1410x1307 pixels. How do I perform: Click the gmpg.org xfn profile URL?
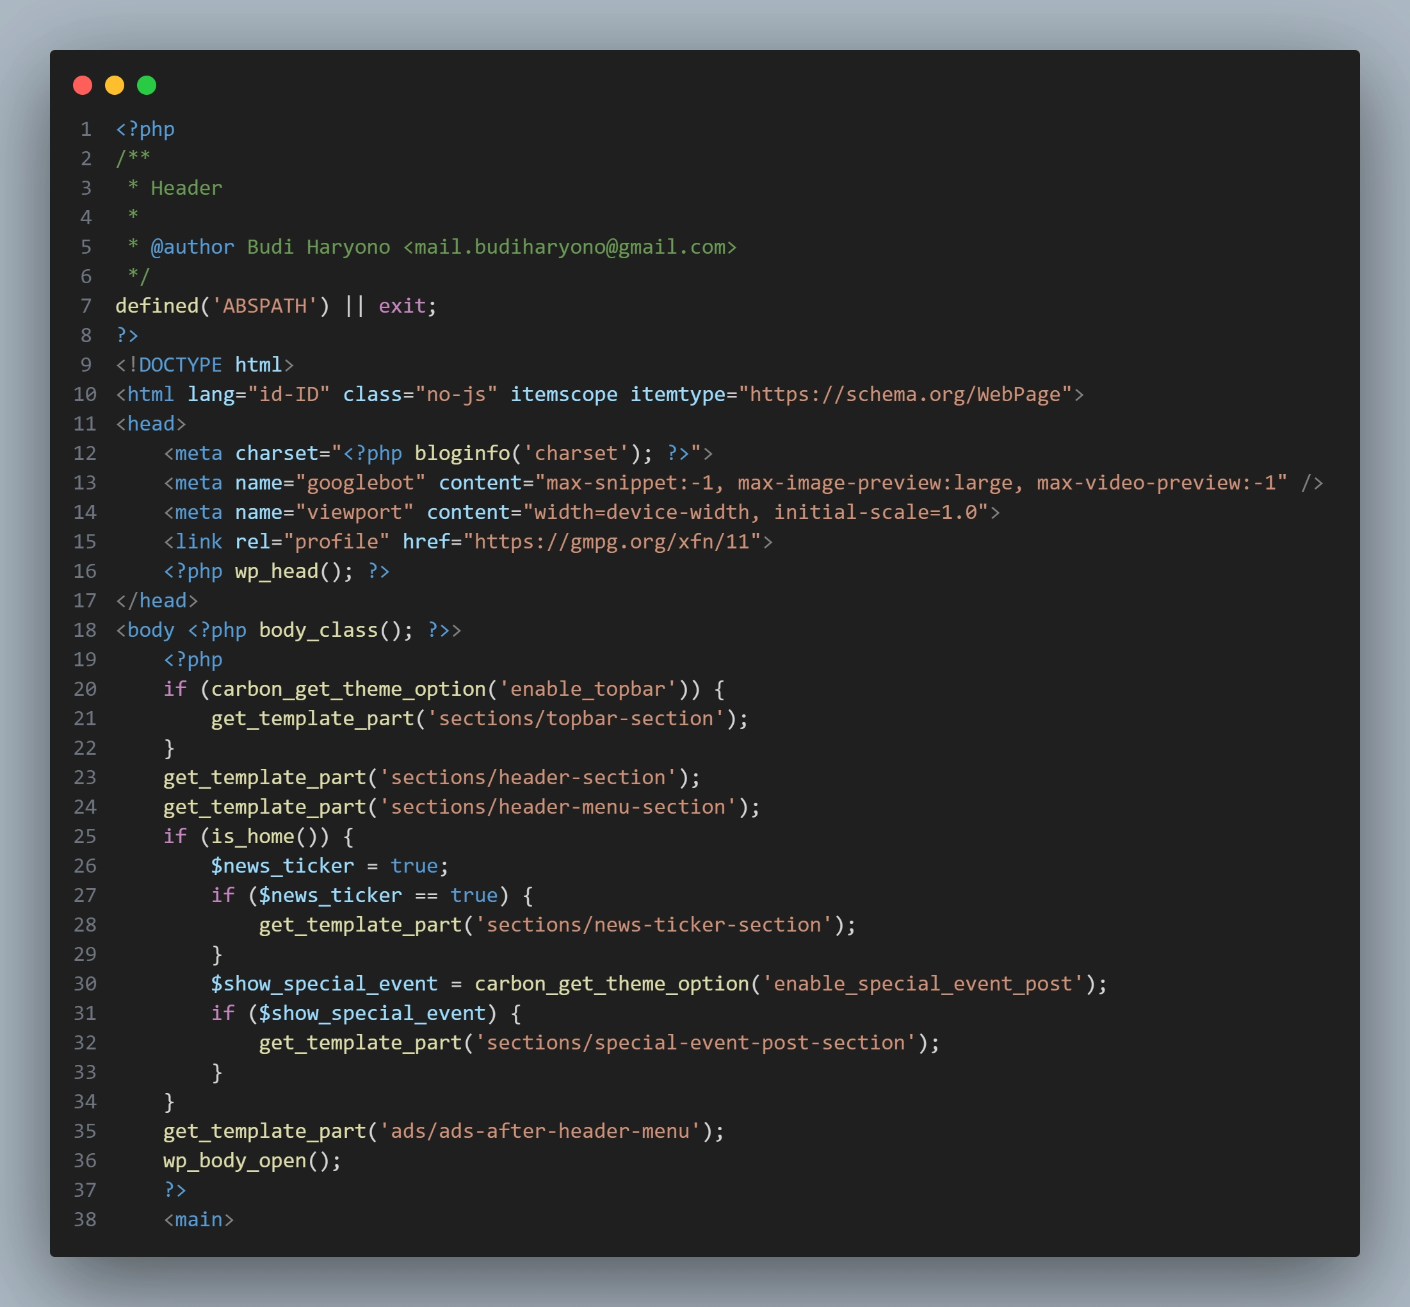(612, 542)
